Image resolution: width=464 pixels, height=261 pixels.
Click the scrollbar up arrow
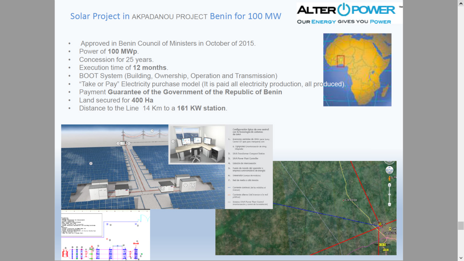tap(461, 3)
